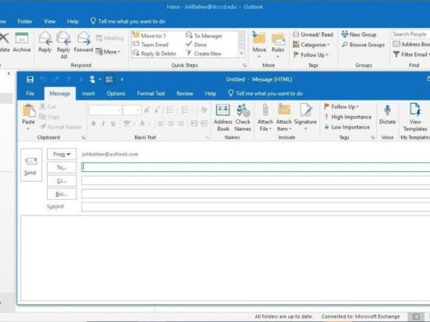Mark message as Low Importance
The image size is (430, 322).
tap(347, 127)
